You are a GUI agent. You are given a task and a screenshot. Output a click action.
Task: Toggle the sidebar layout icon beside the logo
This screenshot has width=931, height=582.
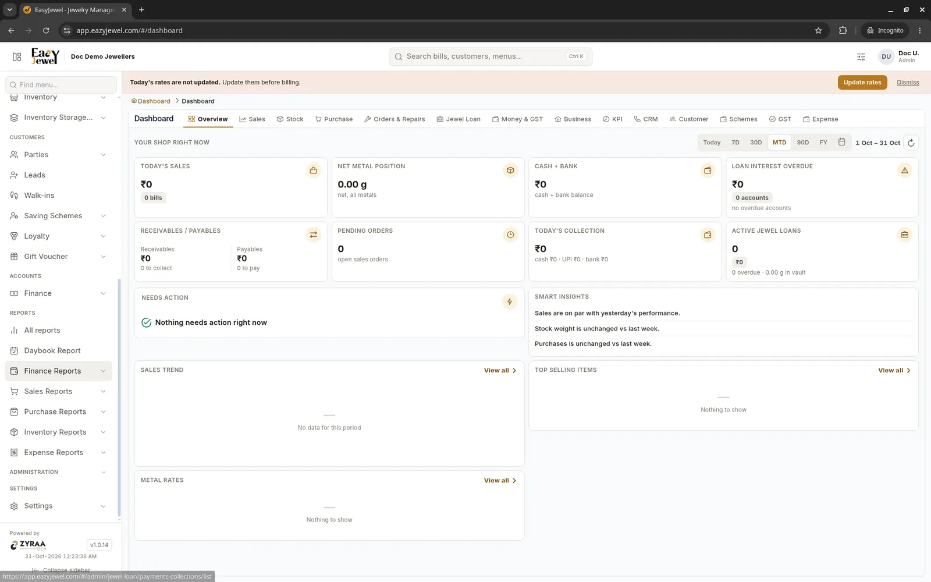click(x=17, y=56)
